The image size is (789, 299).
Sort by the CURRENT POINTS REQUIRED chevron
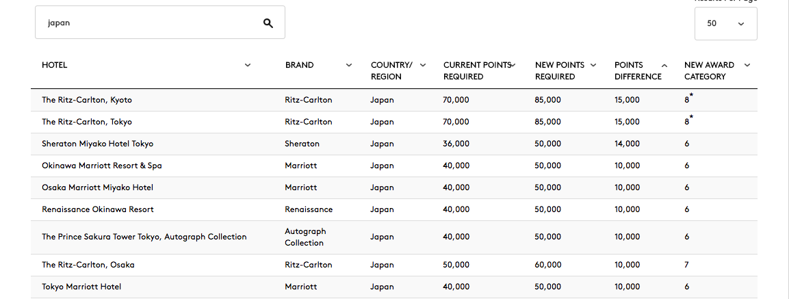(513, 65)
